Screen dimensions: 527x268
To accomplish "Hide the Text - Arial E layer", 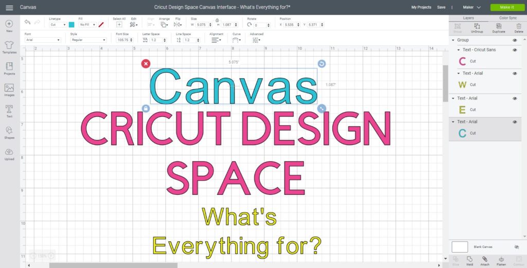I will pyautogui.click(x=515, y=98).
